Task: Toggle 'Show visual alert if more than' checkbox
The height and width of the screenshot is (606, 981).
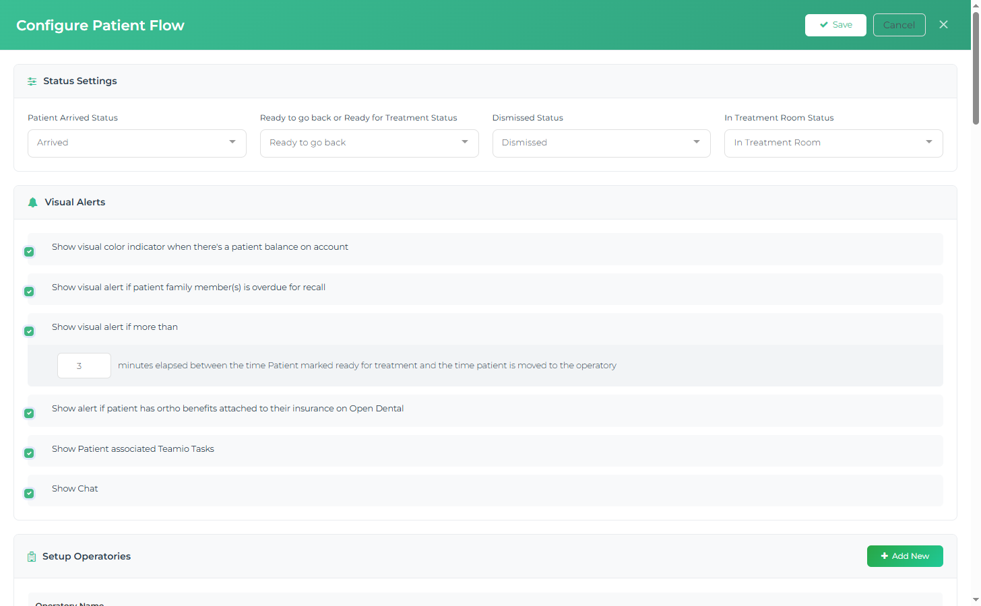Action: [x=29, y=331]
